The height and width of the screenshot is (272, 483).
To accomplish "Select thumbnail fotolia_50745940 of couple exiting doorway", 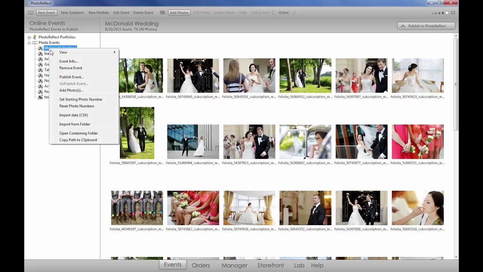I will tap(193, 76).
